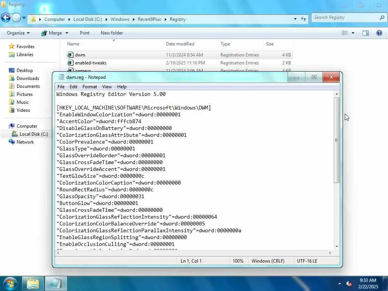Expand the arrow after Revert8Plus in breadcrumb
The width and height of the screenshot is (388, 291).
coord(166,19)
